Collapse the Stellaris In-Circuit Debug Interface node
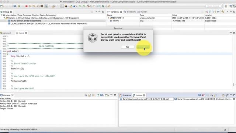236x133 pixels. [4, 18]
